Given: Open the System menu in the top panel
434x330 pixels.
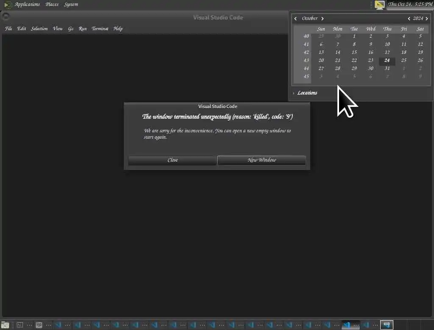Looking at the screenshot, I should (71, 4).
